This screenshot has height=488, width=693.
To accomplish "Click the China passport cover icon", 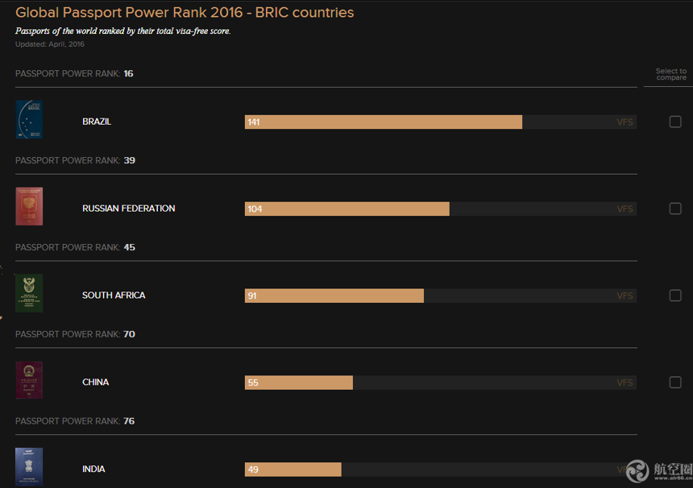I will click(29, 381).
